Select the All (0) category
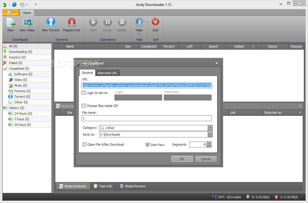 [x=27, y=46]
